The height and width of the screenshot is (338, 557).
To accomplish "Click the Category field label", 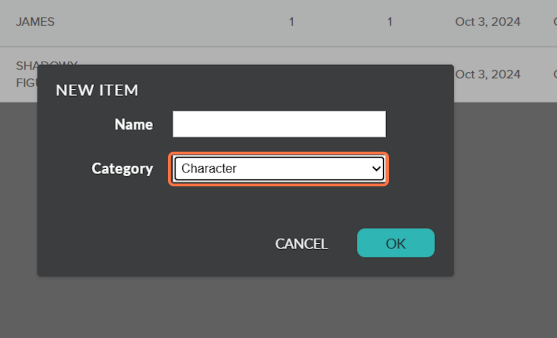I will click(122, 168).
